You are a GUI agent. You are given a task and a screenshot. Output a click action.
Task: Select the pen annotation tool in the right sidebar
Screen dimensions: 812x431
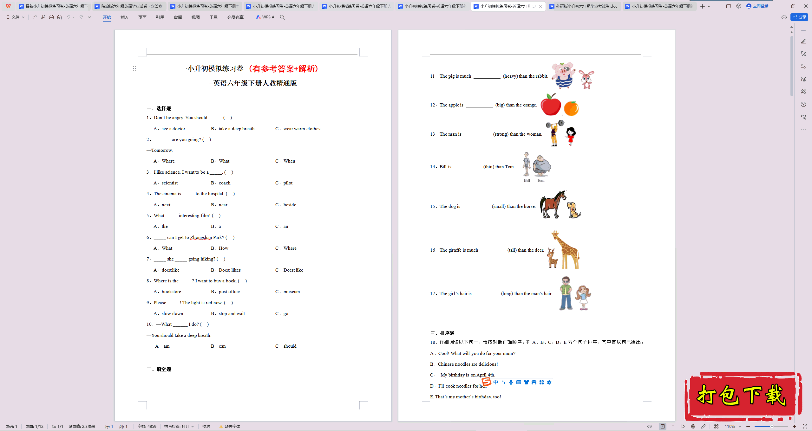point(803,41)
